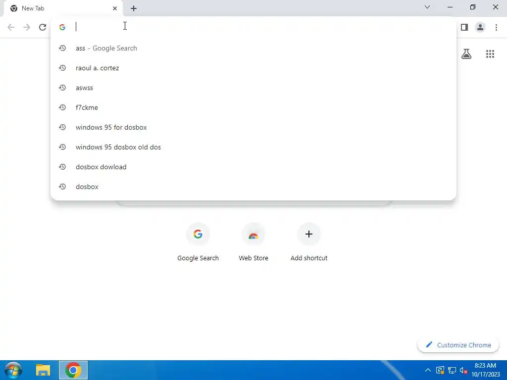
Task: Show hidden system tray icons
Action: [x=427, y=370]
